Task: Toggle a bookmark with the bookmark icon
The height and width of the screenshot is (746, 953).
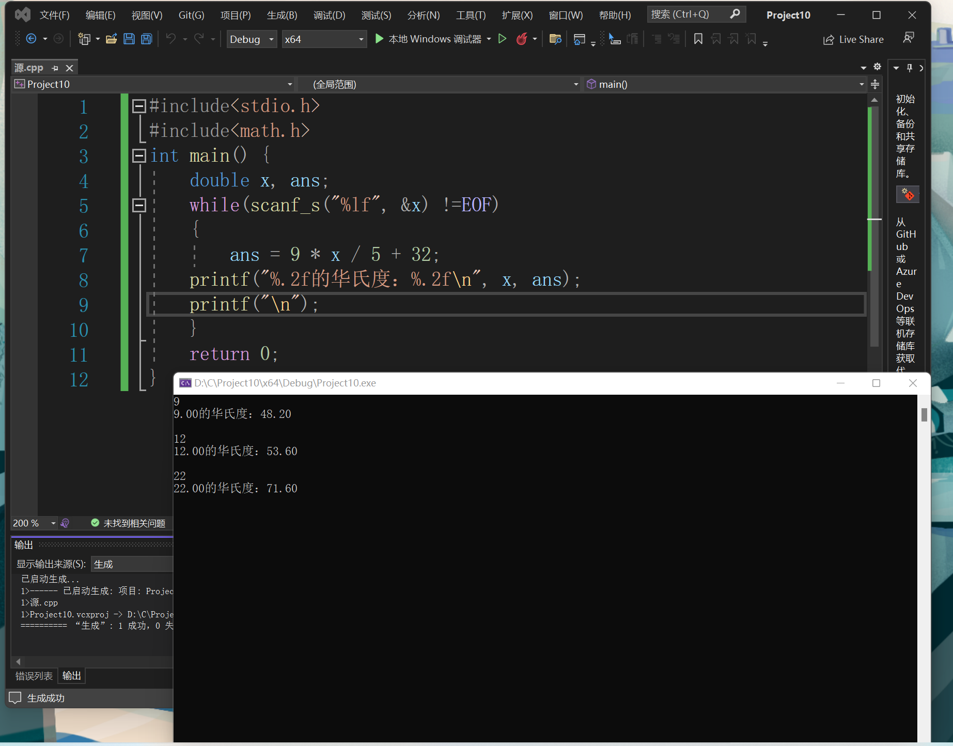Action: click(x=698, y=39)
